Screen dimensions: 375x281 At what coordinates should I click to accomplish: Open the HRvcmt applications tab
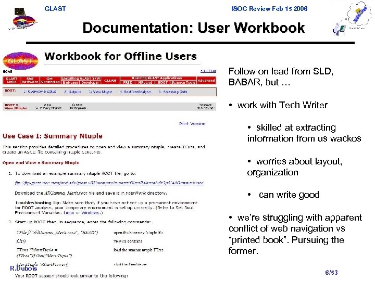pyautogui.click(x=145, y=82)
